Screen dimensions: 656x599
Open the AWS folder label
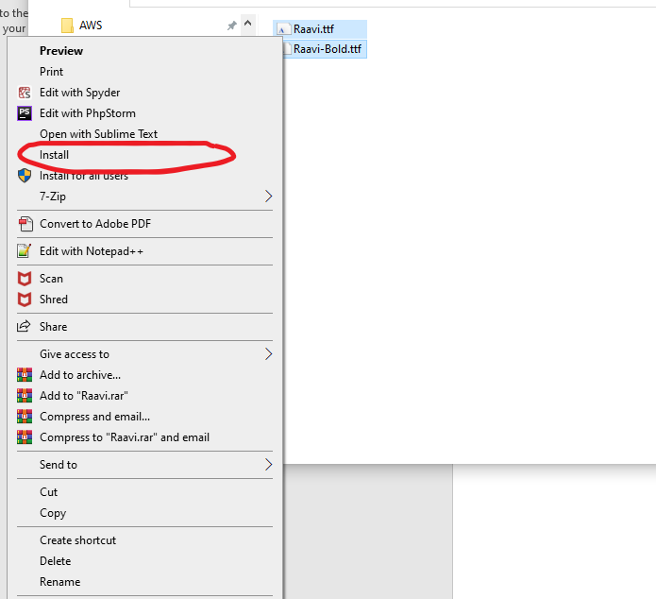(x=91, y=26)
